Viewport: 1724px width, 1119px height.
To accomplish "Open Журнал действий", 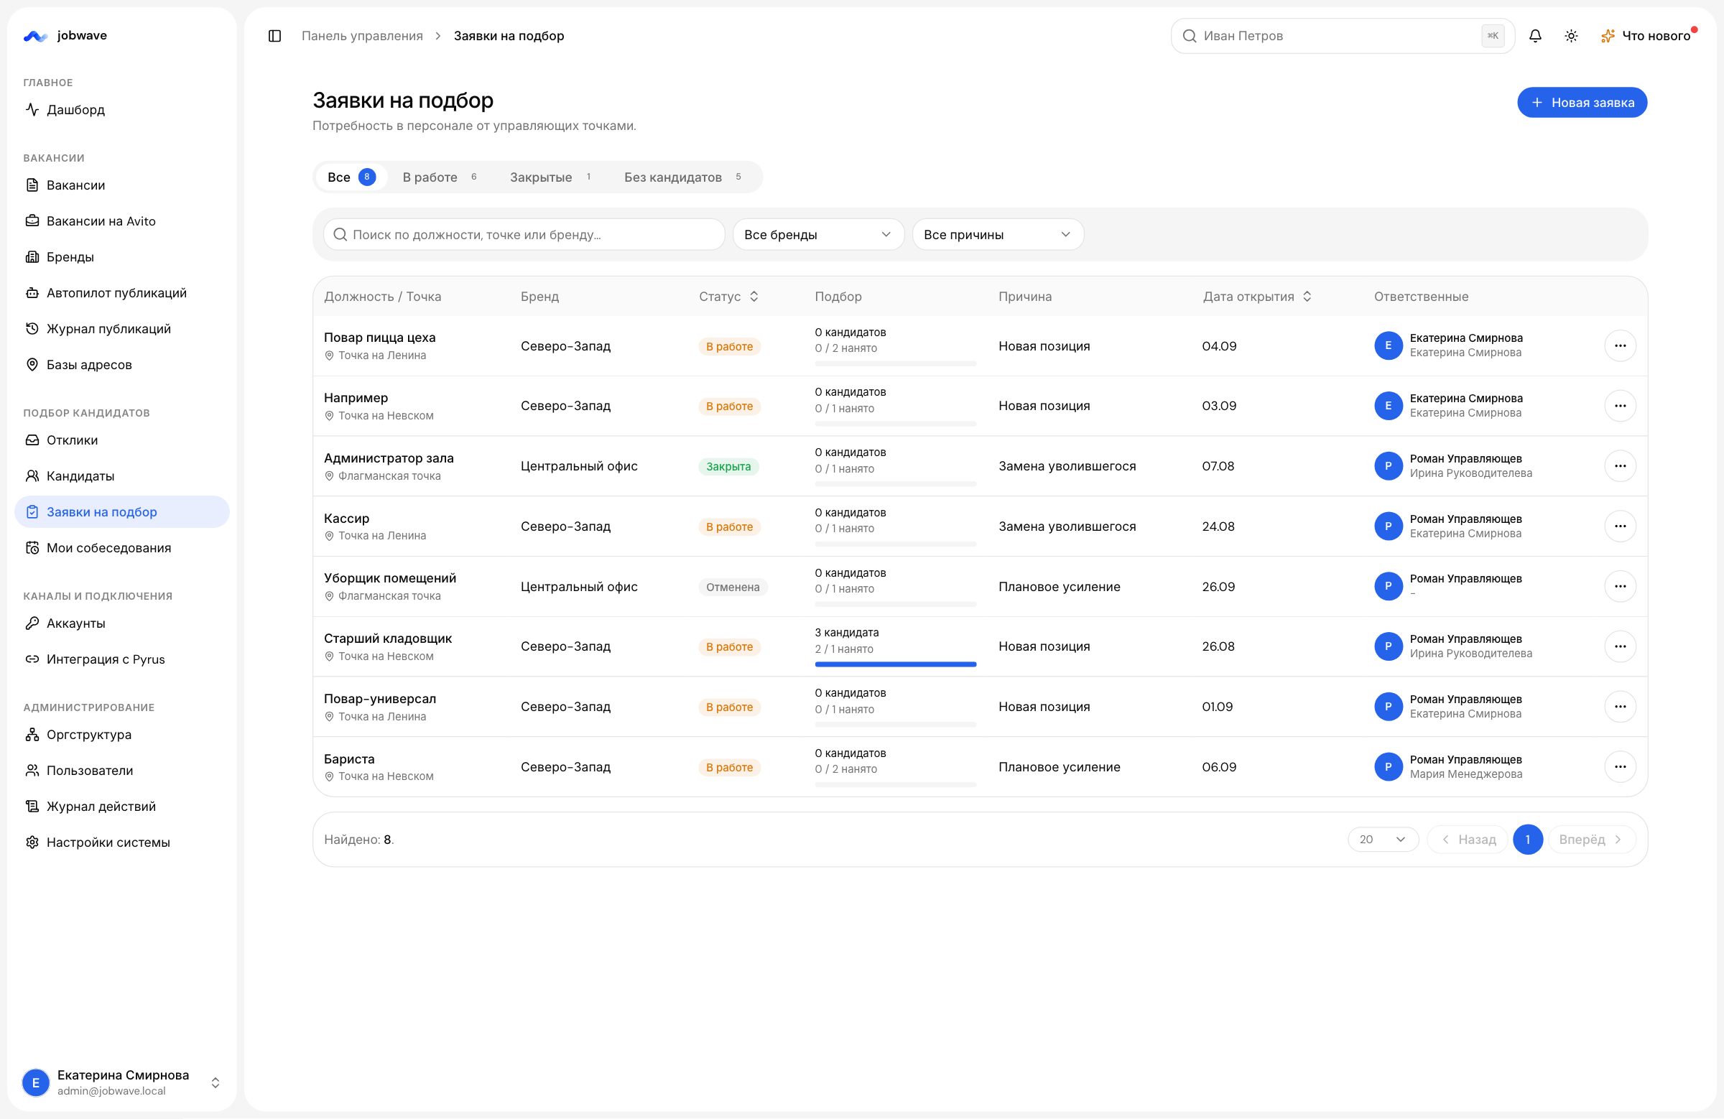I will click(x=121, y=806).
